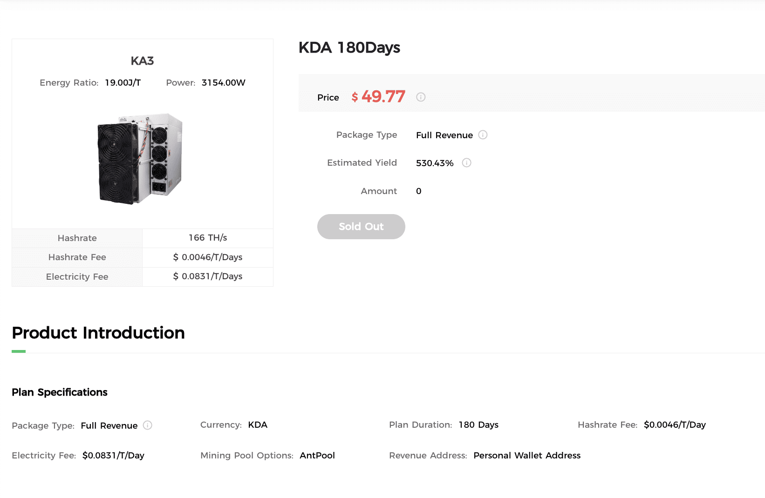
Task: Click the $49.77 price value
Action: click(x=378, y=96)
